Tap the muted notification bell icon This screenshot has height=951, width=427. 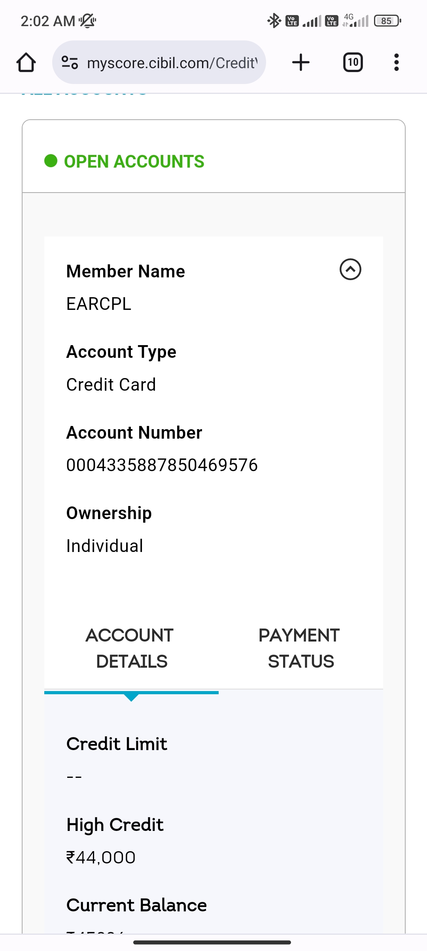[87, 21]
